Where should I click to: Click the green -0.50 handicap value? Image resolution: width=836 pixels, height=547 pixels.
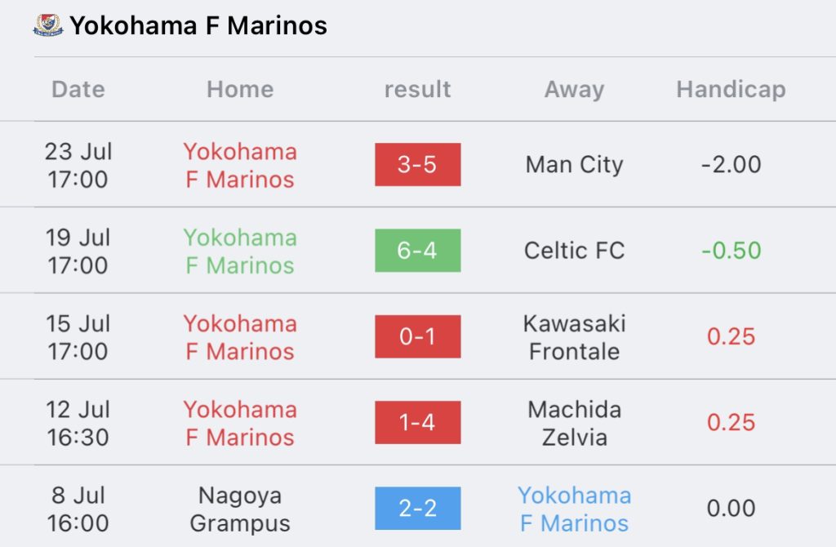(x=731, y=251)
